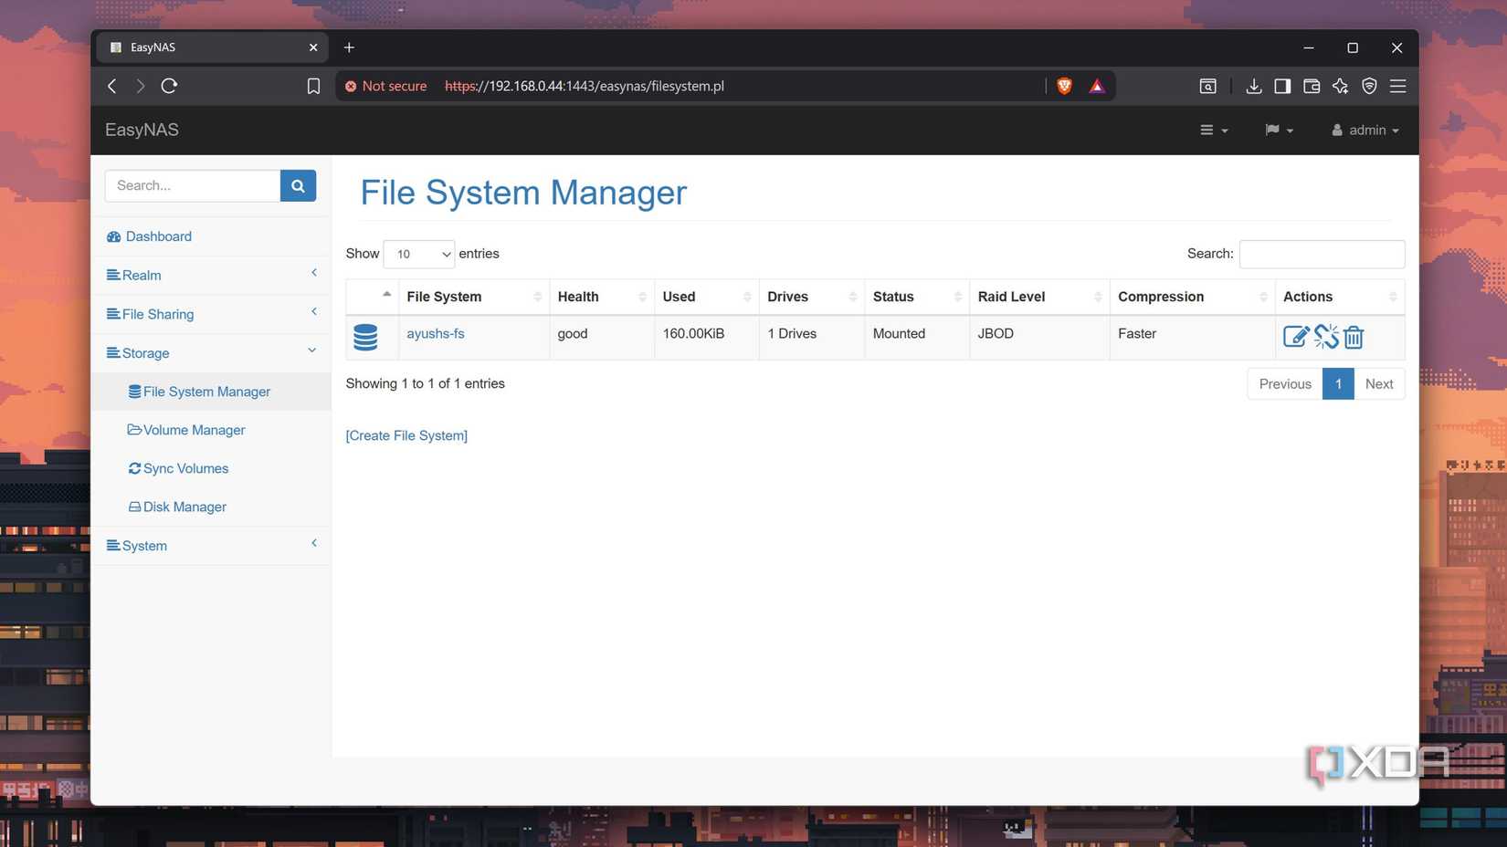Viewport: 1507px width, 847px height.
Task: Click the ayushs-fs database stack icon
Action: (x=365, y=338)
